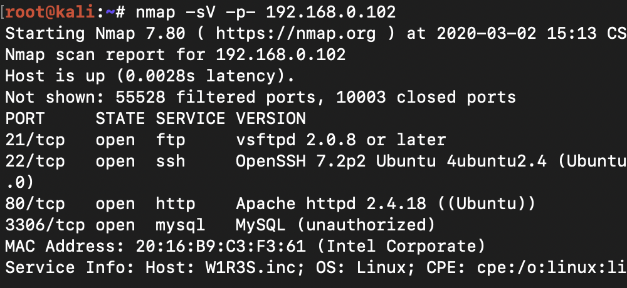Screen dimensions: 627x288
Task: Click the SERVICE column header
Action: (x=190, y=119)
